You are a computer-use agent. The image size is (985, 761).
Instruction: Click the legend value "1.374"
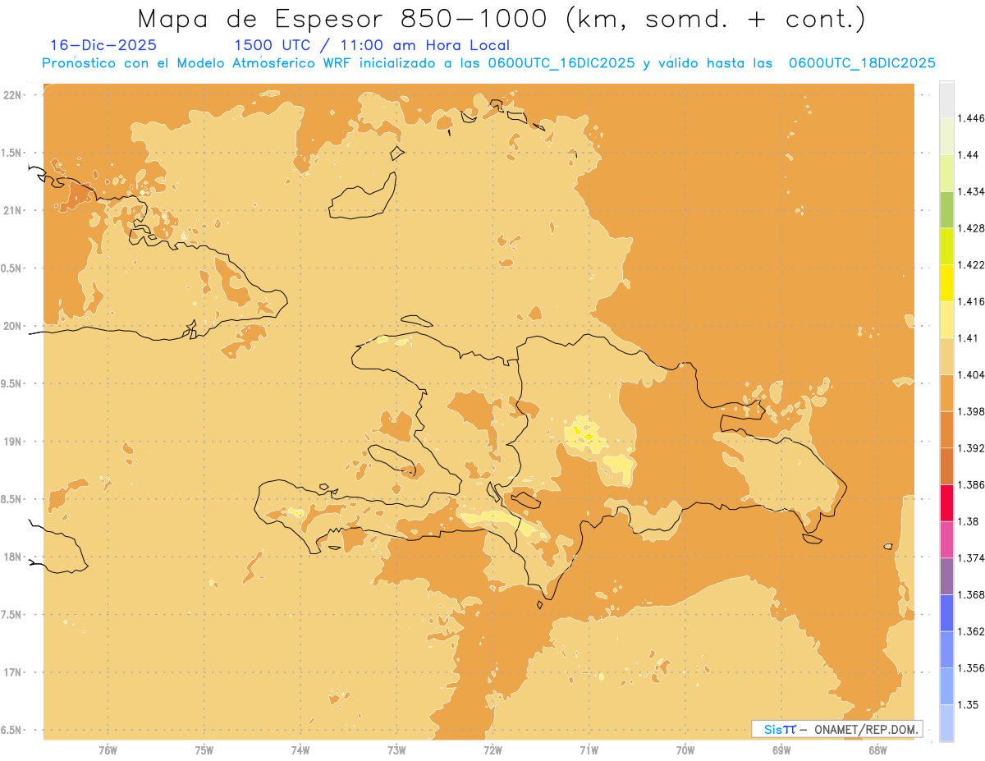971,557
